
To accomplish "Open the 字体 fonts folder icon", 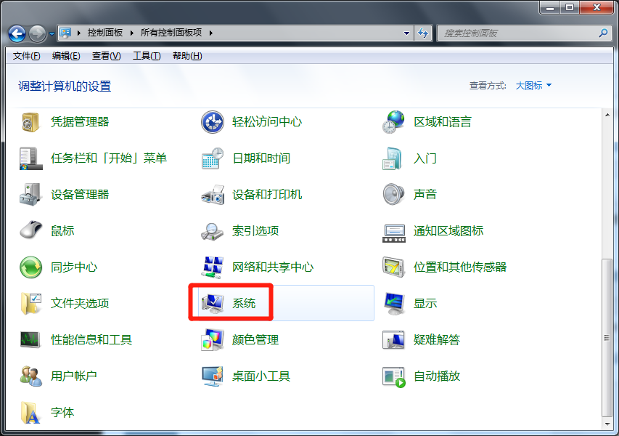I will (x=30, y=413).
